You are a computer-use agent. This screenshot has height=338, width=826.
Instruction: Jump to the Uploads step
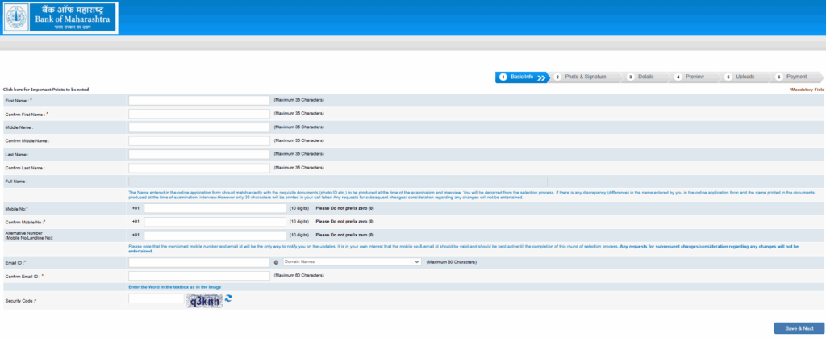coord(744,77)
